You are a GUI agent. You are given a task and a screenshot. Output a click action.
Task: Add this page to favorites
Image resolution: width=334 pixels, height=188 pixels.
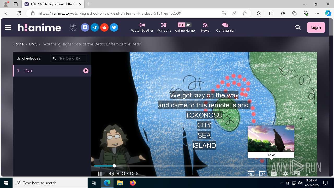pos(245,13)
